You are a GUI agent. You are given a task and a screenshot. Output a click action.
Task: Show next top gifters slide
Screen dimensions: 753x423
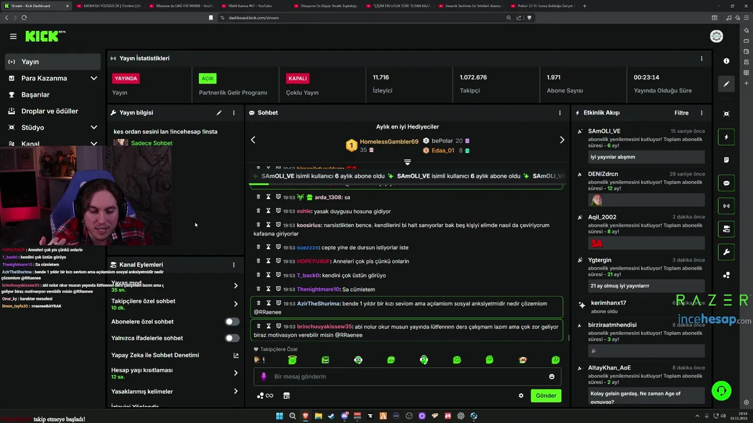tap(562, 140)
